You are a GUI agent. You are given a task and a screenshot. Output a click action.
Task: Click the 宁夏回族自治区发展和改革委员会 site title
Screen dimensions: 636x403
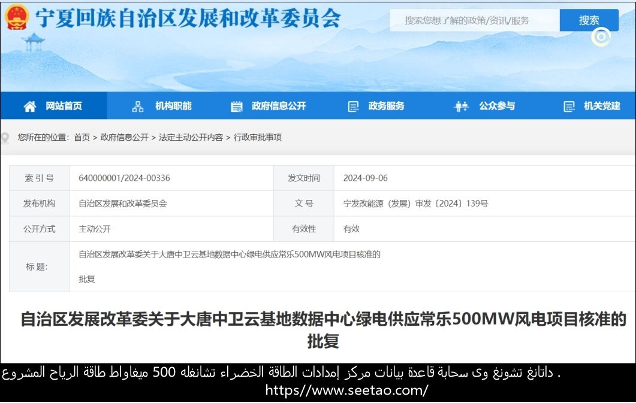click(188, 18)
